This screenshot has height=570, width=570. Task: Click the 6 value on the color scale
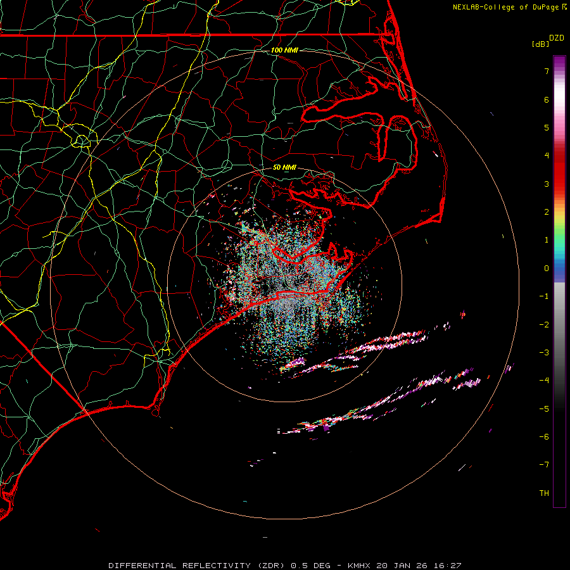547,99
